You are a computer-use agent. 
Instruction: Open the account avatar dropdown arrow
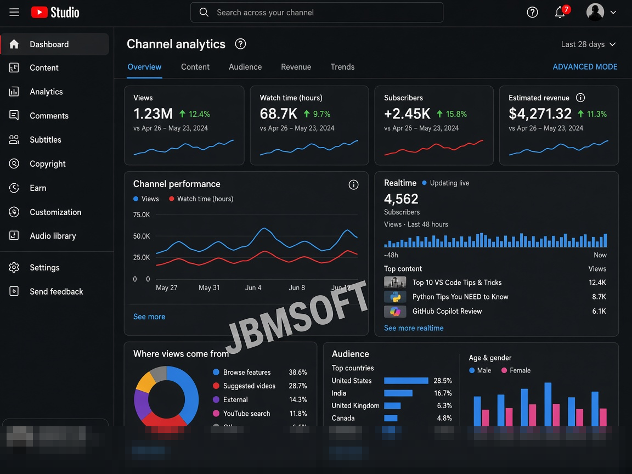613,13
